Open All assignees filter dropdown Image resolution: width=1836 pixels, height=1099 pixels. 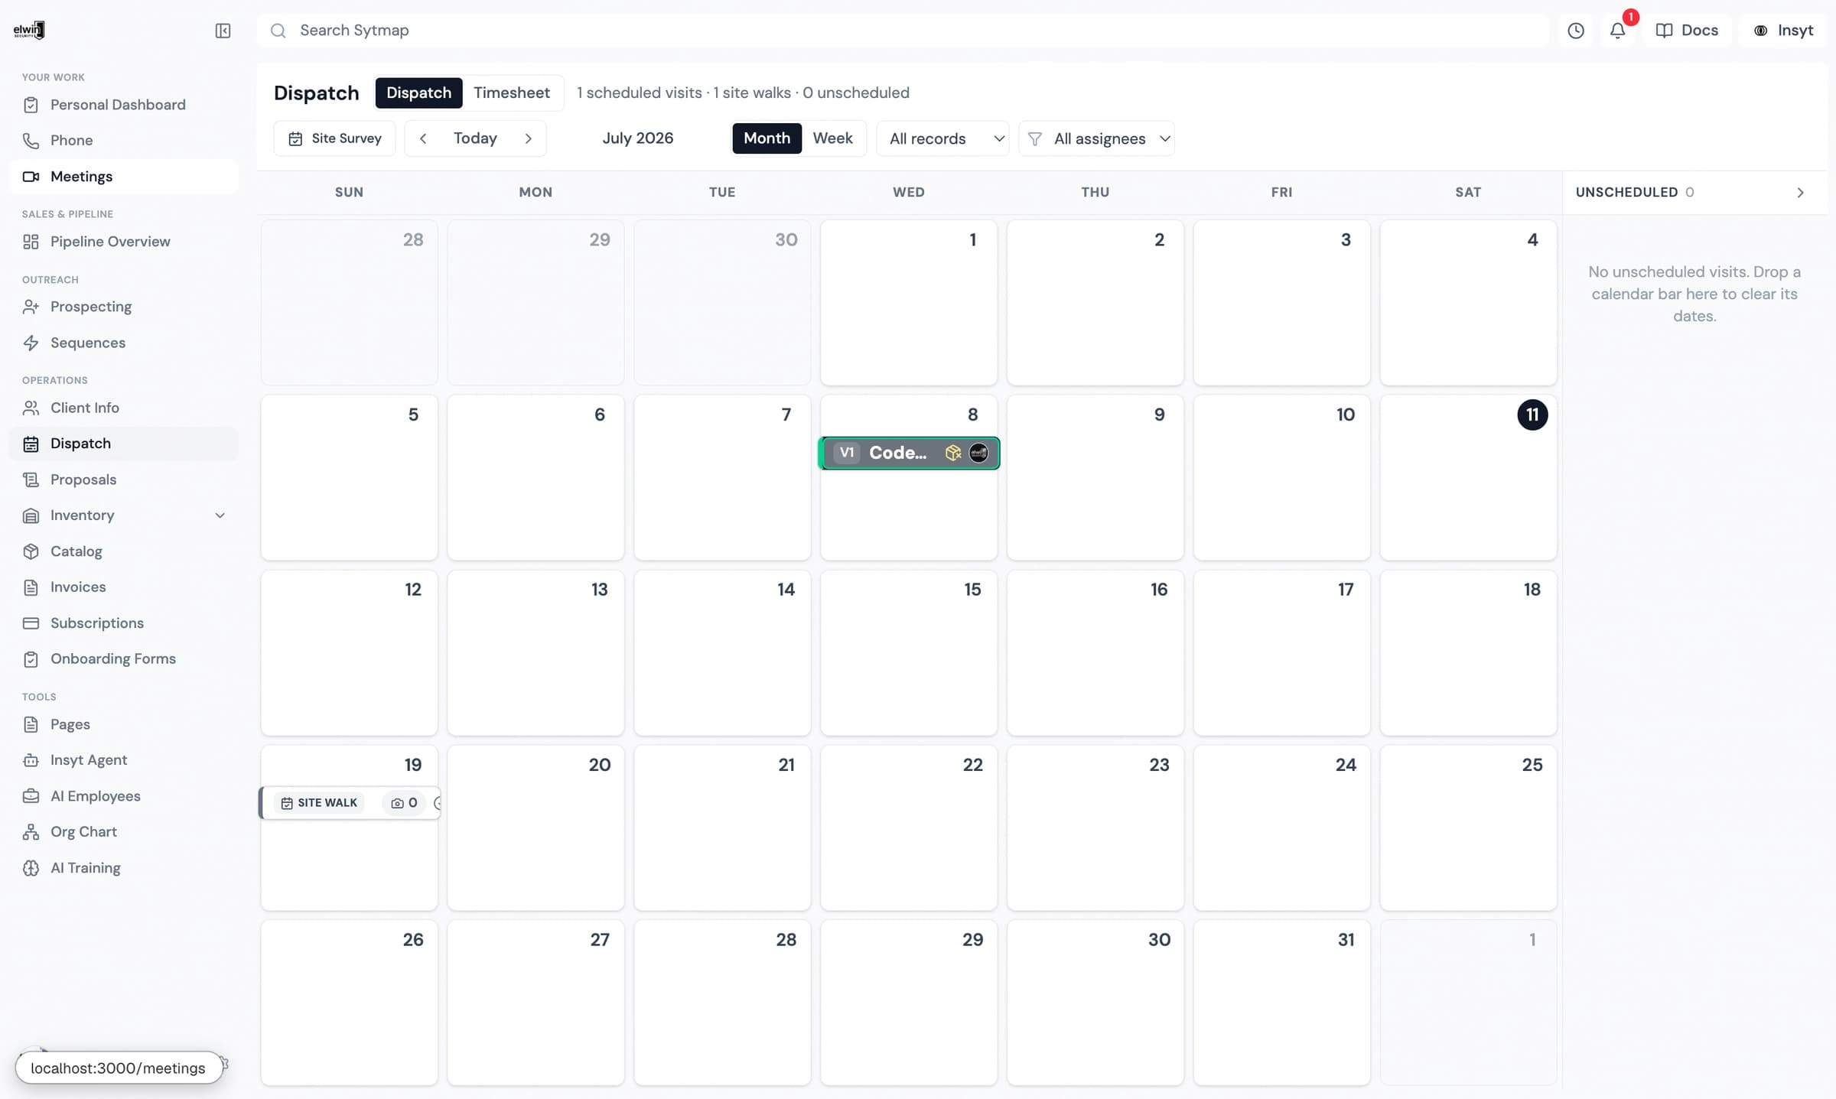point(1097,138)
